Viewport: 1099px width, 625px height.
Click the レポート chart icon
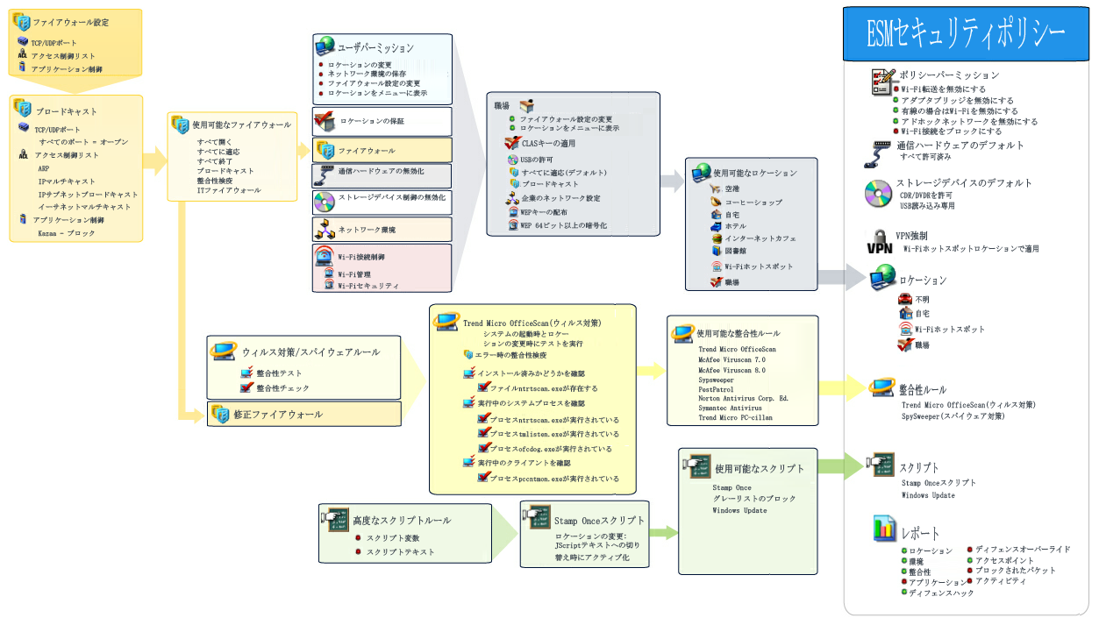coord(884,529)
